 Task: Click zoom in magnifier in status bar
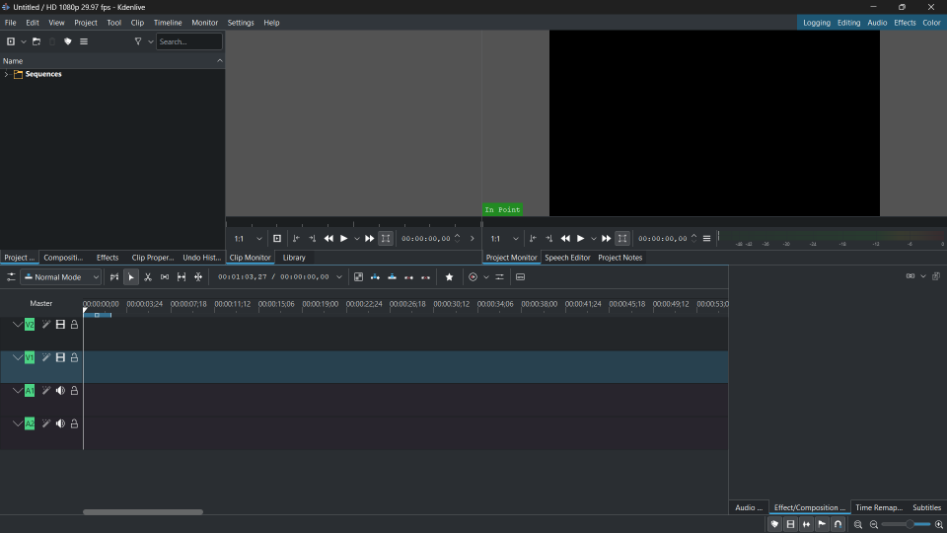click(938, 524)
